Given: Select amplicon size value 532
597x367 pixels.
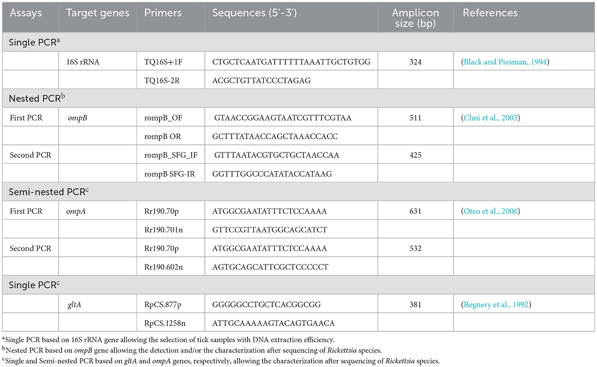Looking at the screenshot, I should tap(416, 249).
